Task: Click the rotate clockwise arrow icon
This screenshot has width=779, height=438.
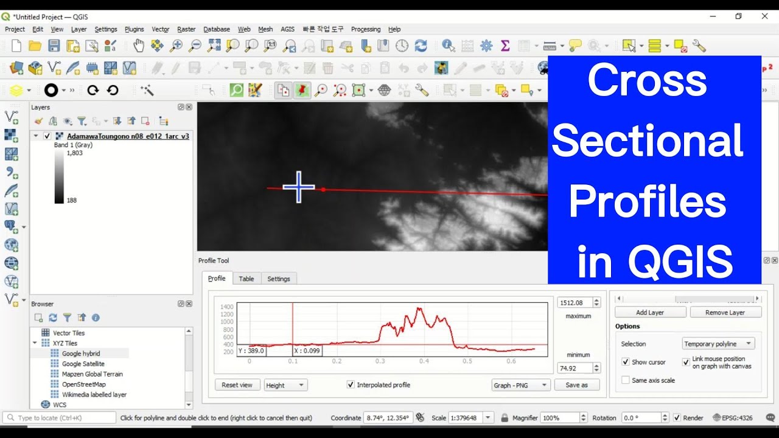Action: point(93,90)
